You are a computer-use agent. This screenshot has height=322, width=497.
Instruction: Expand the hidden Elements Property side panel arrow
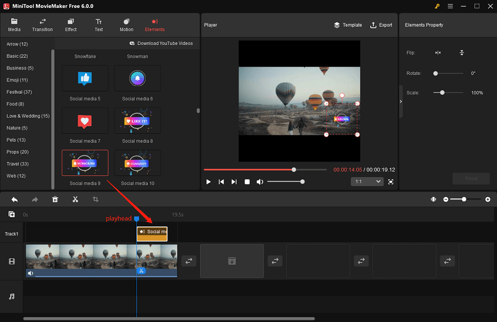point(400,101)
